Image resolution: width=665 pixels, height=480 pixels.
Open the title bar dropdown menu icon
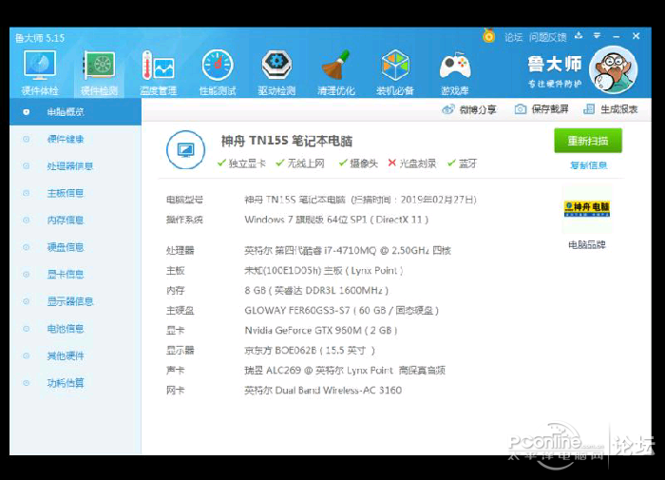pos(597,36)
